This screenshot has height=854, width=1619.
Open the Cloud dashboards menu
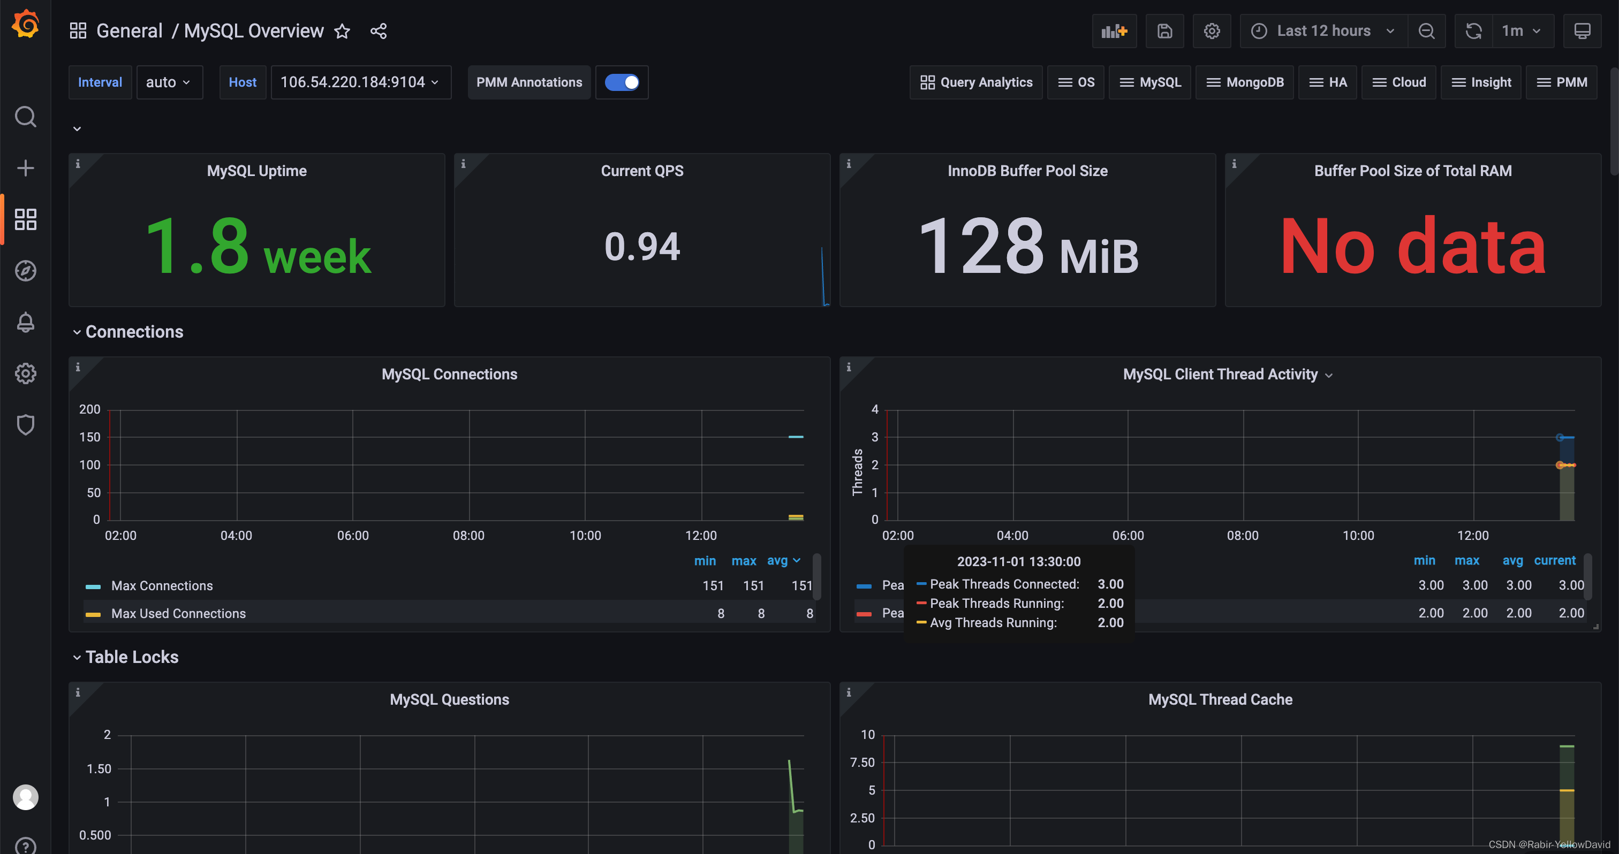(1398, 82)
